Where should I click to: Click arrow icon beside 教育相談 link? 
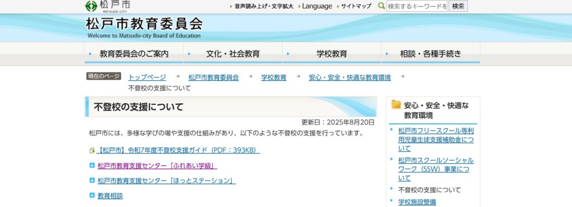[92, 195]
